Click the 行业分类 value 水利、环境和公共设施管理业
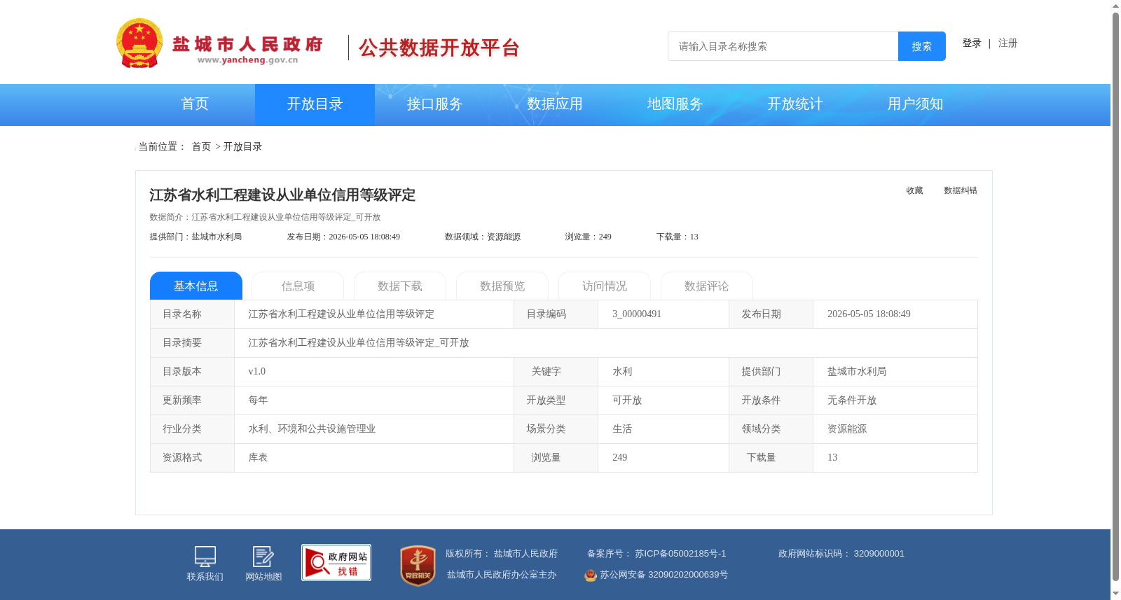 [312, 429]
